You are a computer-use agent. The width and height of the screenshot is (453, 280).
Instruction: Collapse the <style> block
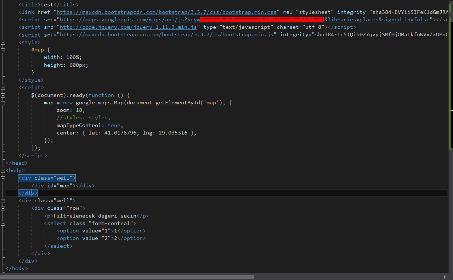(3, 43)
